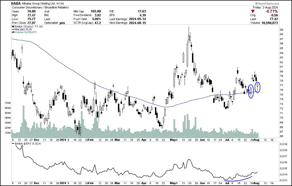The height and width of the screenshot is (186, 292).
Task: Click the Fwd Dividend value 3.92
Action: pos(98,15)
